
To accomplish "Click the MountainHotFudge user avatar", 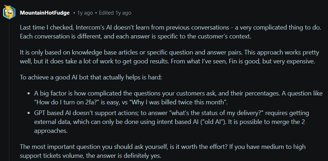I will click(9, 12).
